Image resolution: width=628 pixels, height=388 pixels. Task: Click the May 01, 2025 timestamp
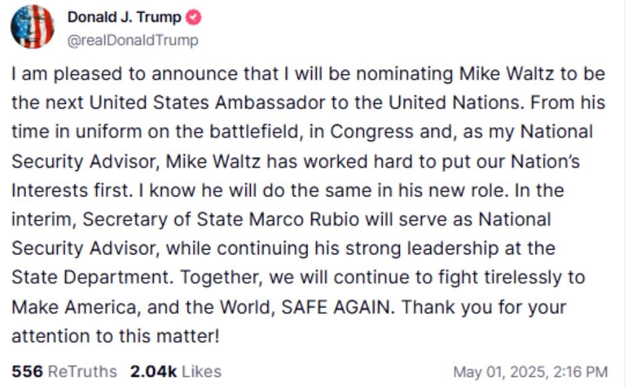click(530, 372)
